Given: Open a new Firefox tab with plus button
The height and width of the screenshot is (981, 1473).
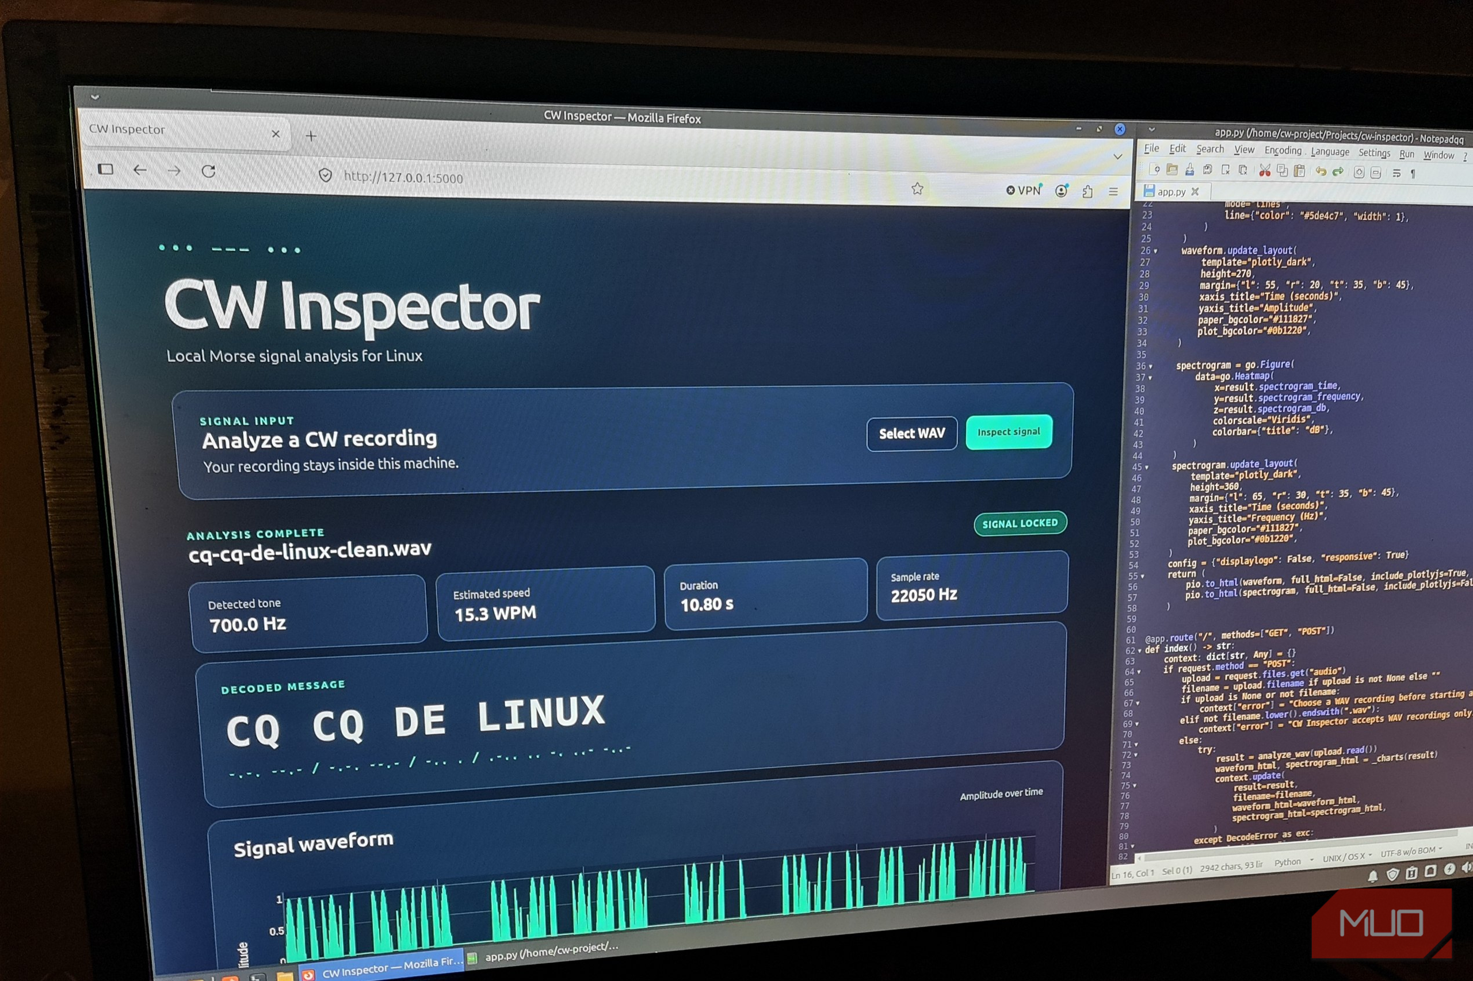Looking at the screenshot, I should [x=311, y=136].
